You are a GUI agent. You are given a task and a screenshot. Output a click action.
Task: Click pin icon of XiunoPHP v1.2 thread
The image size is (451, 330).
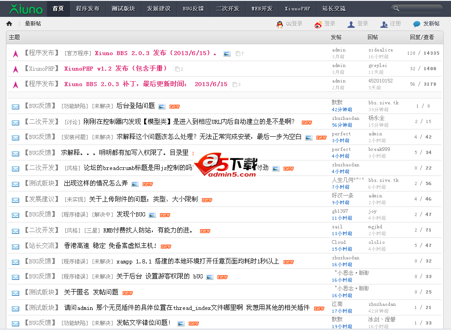click(16, 69)
